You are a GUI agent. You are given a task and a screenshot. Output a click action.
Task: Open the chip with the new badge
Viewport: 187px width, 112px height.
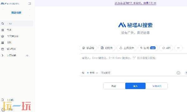click(148, 48)
